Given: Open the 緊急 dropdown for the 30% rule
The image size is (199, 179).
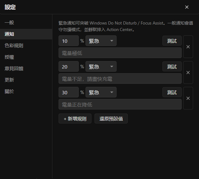Looking at the screenshot, I should pos(101,92).
